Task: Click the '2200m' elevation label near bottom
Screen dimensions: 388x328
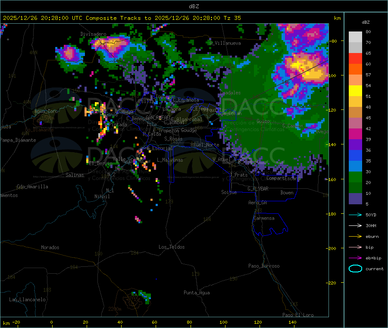Action: point(115,309)
